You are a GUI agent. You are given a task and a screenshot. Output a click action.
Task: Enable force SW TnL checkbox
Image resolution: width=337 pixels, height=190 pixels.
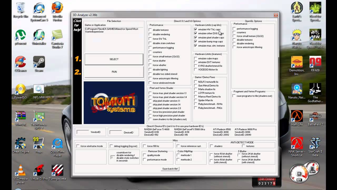(x=150, y=39)
